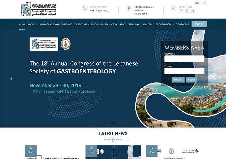Open the PATIENTS INFO menu item

point(82,24)
